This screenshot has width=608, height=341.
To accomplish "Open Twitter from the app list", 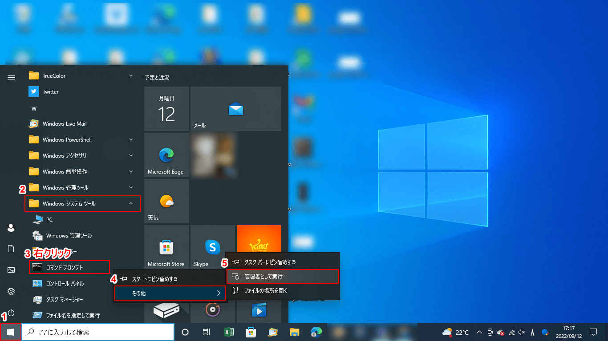I will pos(82,91).
